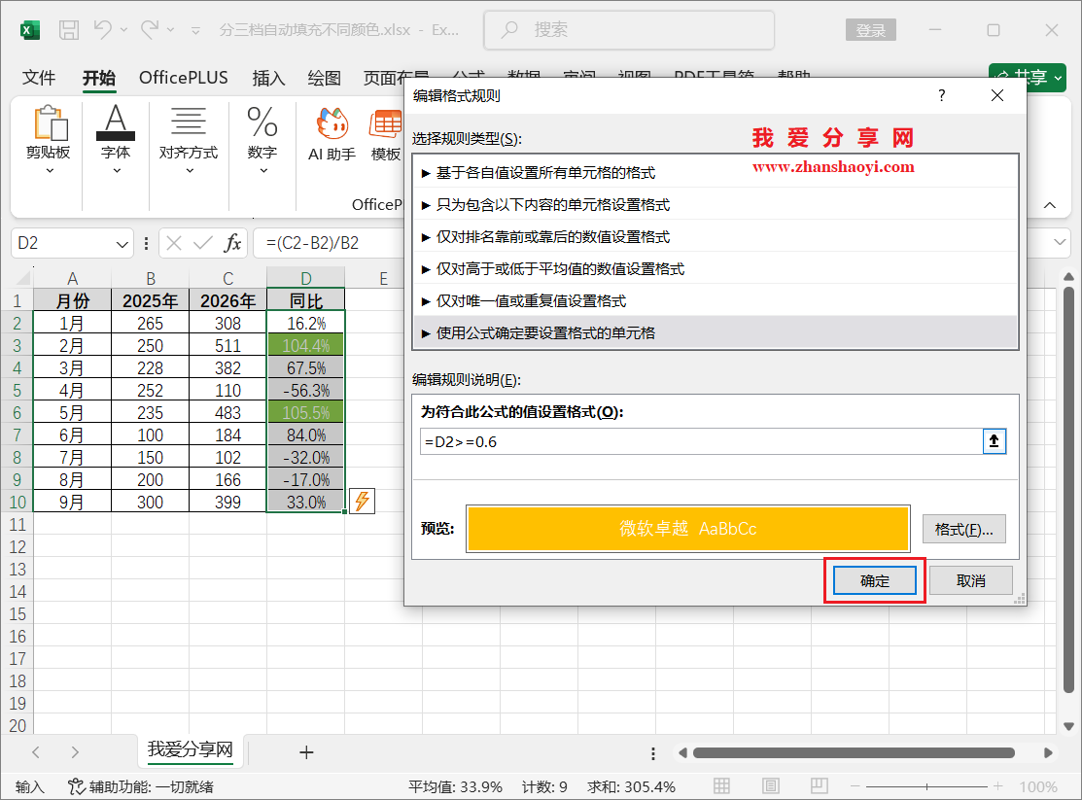This screenshot has width=1082, height=800.
Task: Click the 辅助功能: 一切就绪 status
Action: click(x=142, y=787)
